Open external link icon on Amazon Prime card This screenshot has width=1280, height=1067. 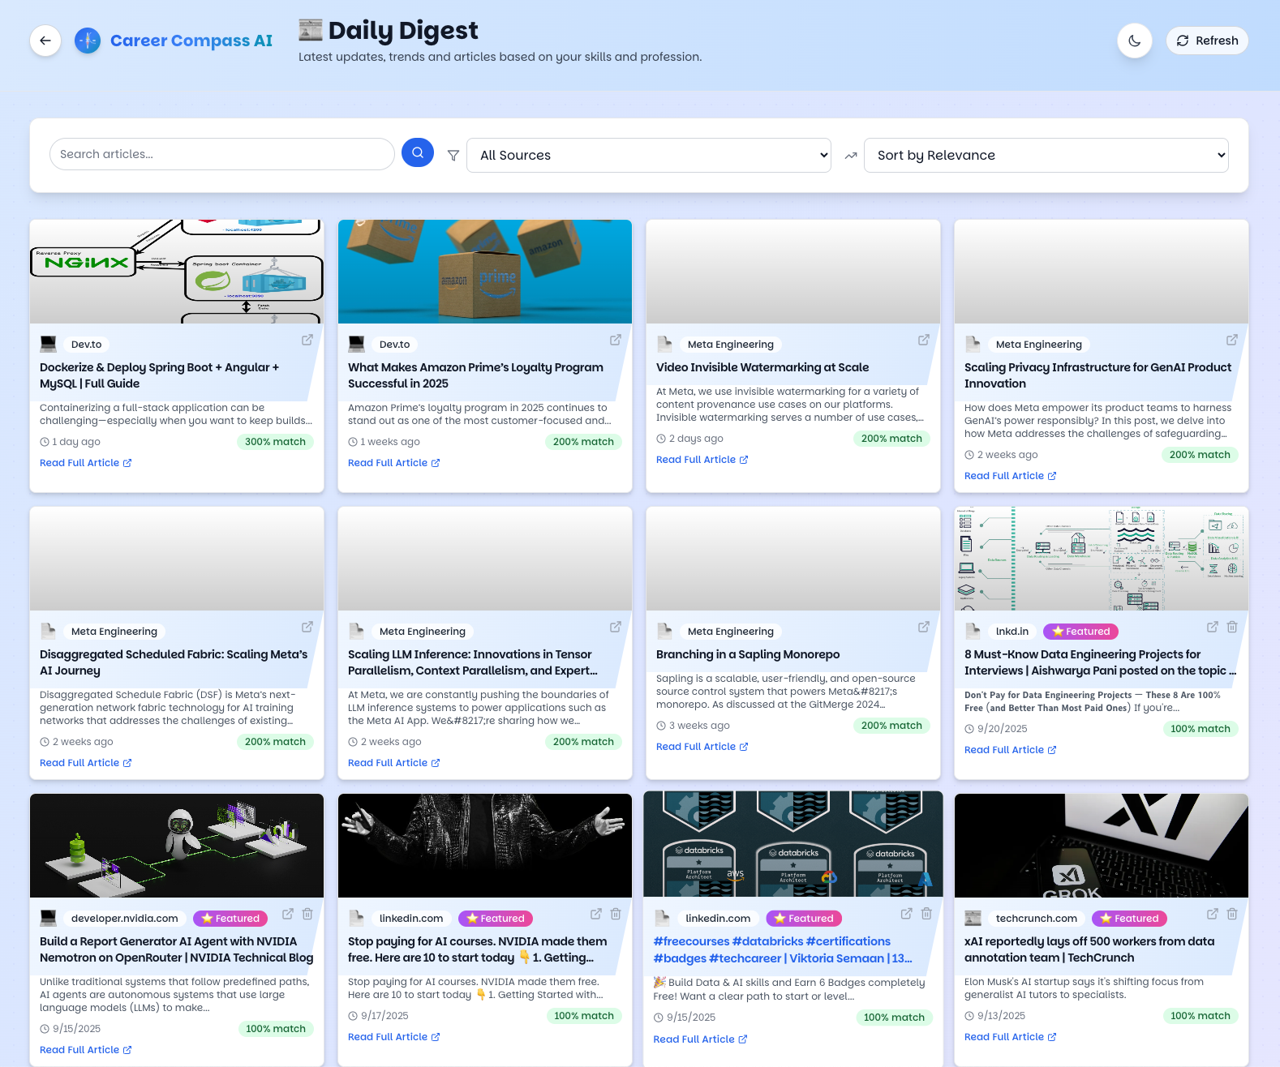pyautogui.click(x=616, y=340)
